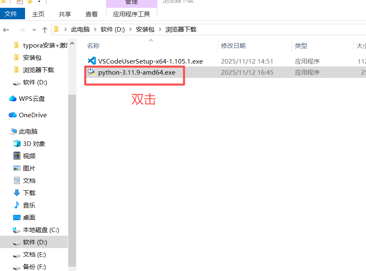Click the navigation pane scrollbar thumb
Image resolution: width=366 pixels, height=271 pixels.
click(x=72, y=180)
